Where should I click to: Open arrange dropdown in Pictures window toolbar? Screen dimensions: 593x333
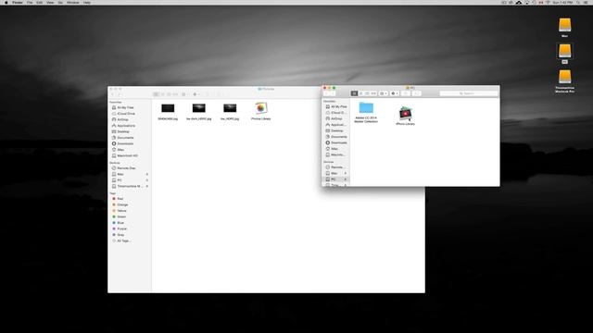click(x=184, y=94)
